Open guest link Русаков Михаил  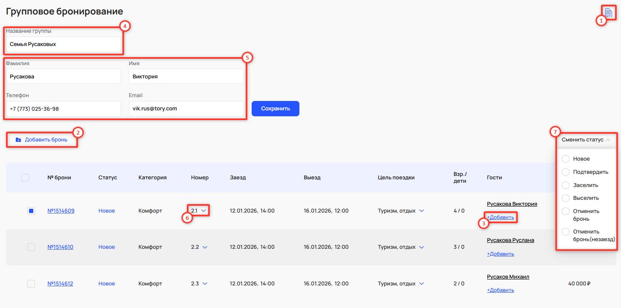508,277
